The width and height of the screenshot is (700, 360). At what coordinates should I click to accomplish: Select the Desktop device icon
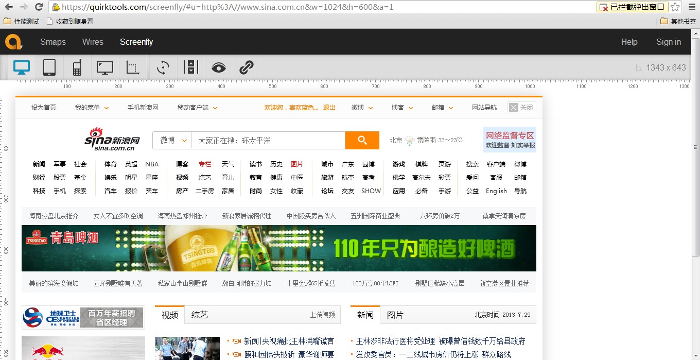pos(22,67)
